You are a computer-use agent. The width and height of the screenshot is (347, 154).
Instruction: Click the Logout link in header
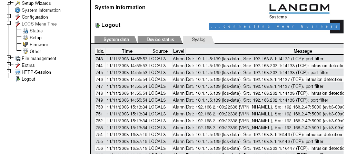[110, 25]
